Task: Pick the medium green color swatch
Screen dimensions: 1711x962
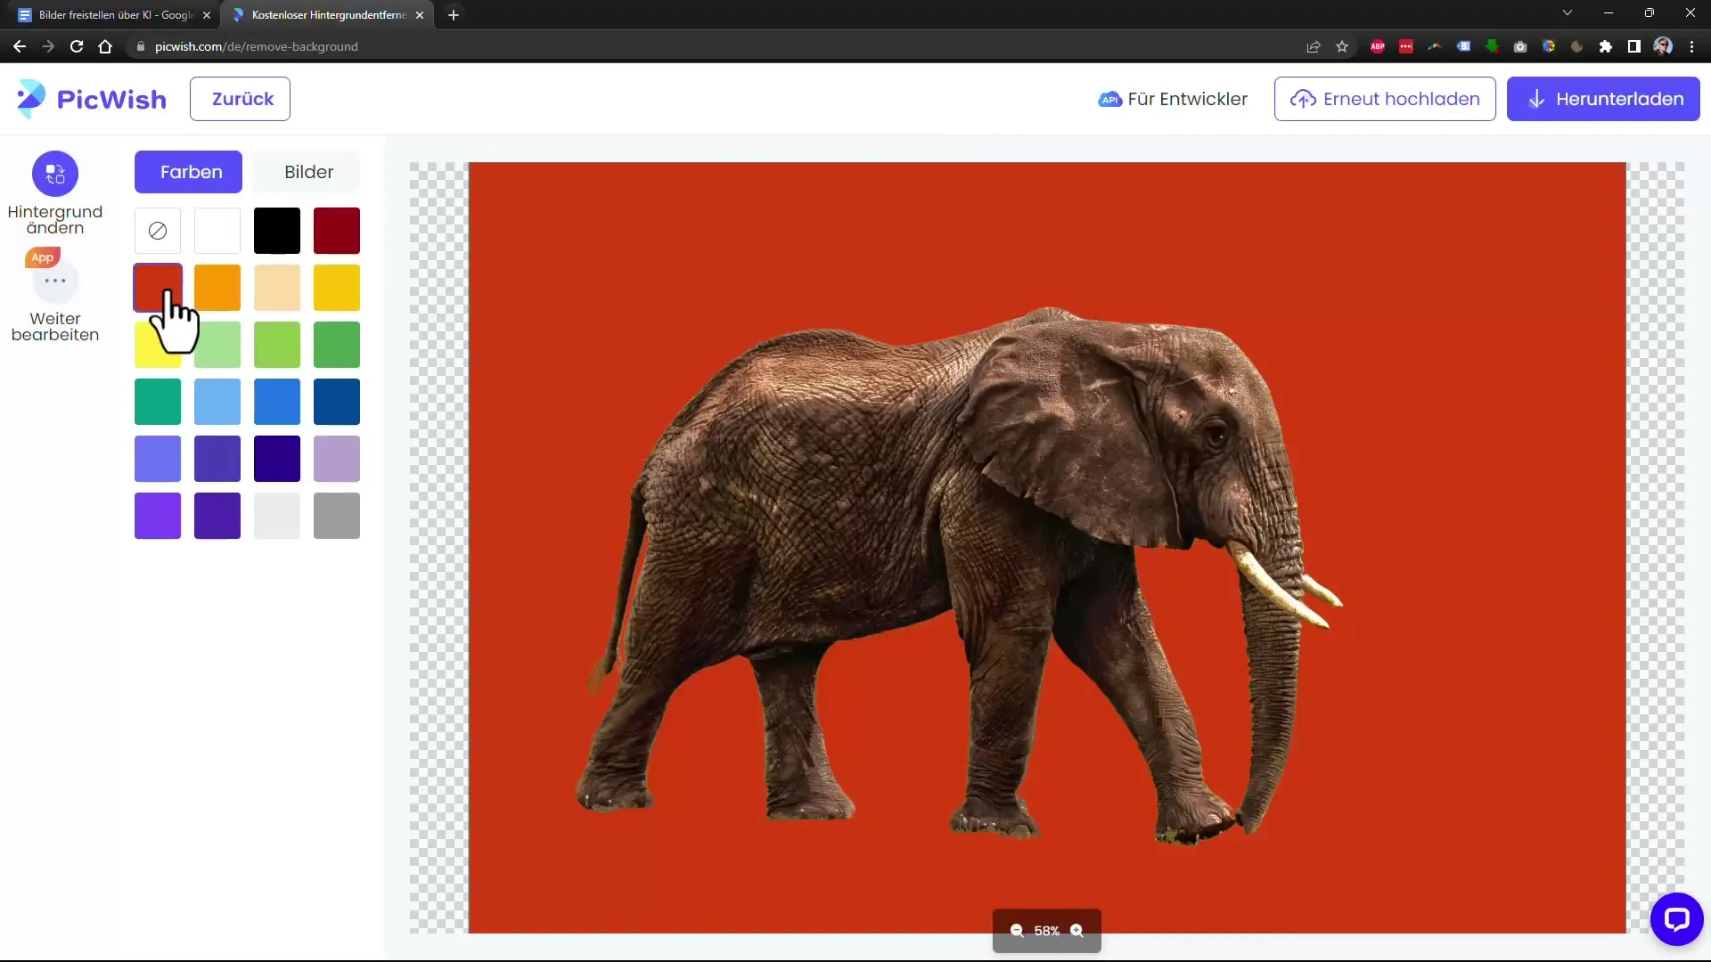Action: [337, 345]
